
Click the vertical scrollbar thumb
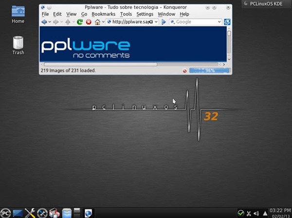[229, 34]
